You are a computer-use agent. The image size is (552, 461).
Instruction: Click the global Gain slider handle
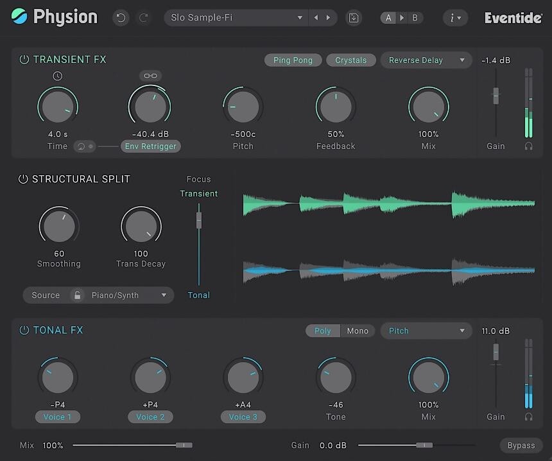click(x=424, y=445)
